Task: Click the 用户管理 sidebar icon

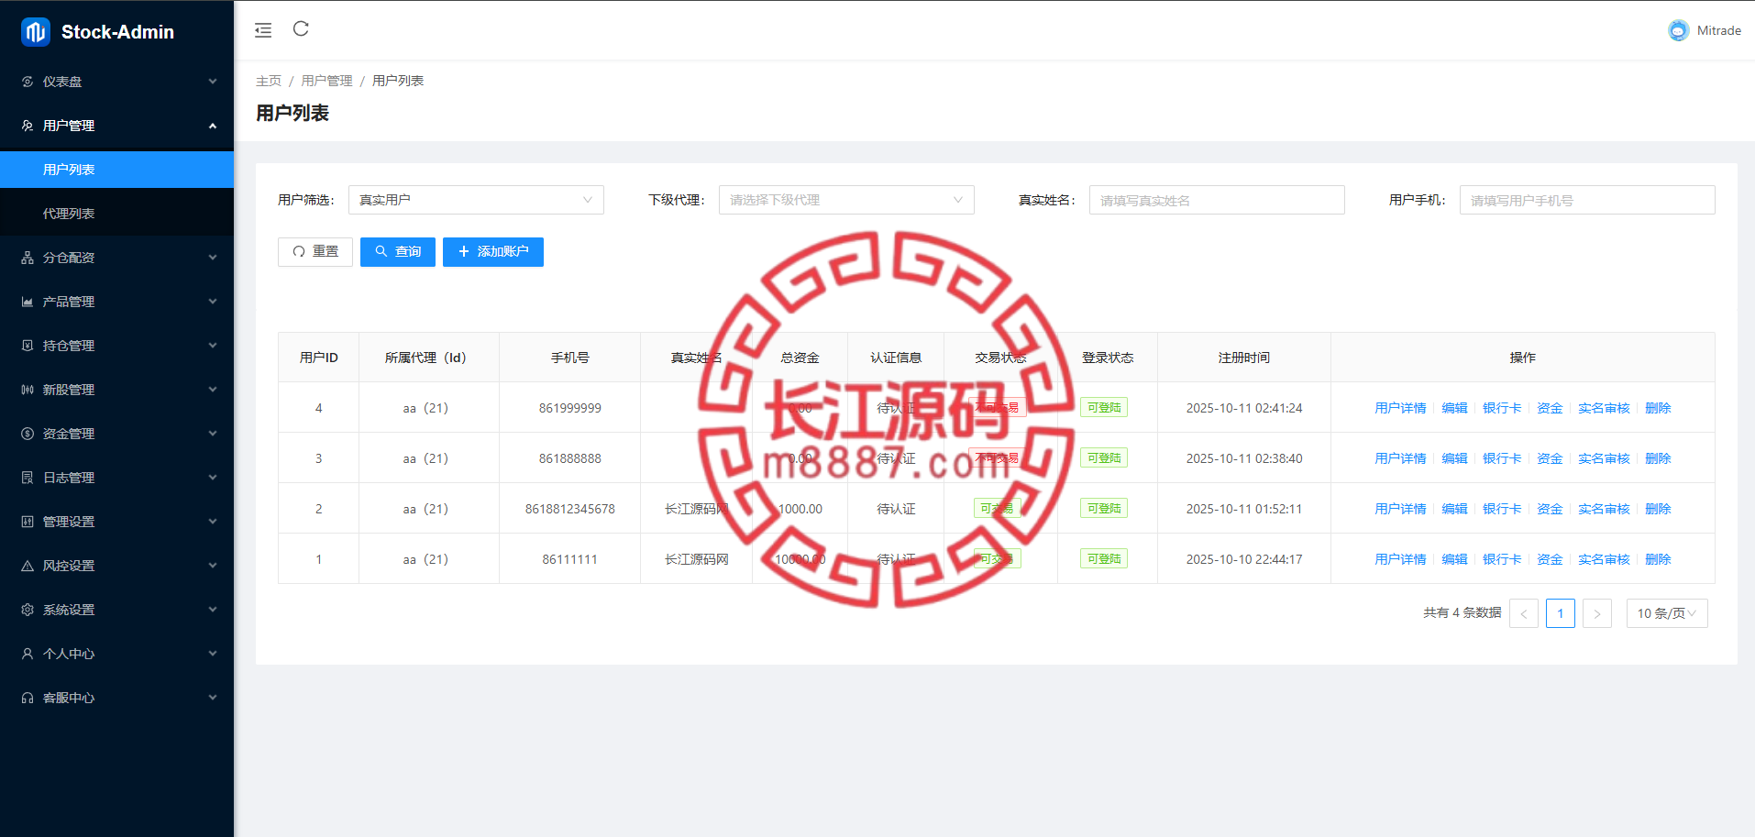Action: pos(28,126)
